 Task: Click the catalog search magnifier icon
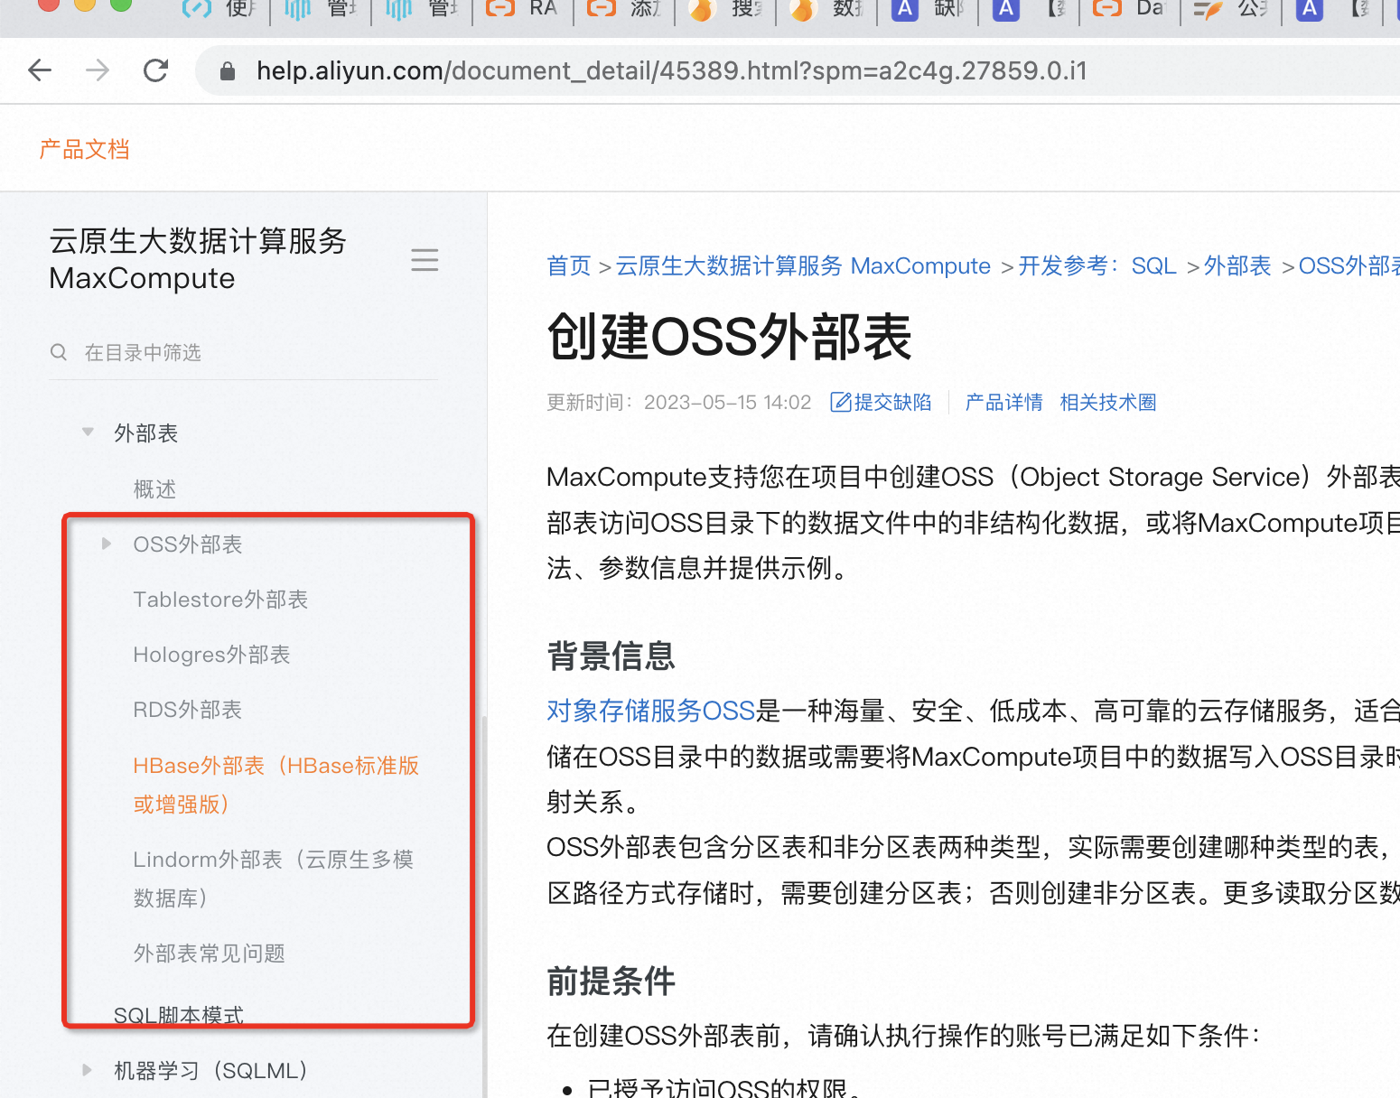(59, 352)
